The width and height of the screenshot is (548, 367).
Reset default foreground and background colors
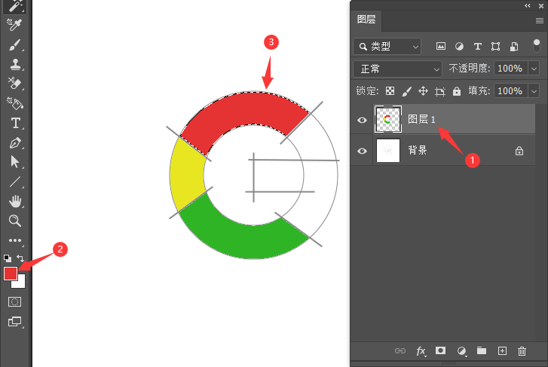pyautogui.click(x=8, y=258)
